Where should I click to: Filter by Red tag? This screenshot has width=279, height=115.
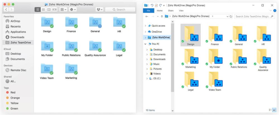11,92
